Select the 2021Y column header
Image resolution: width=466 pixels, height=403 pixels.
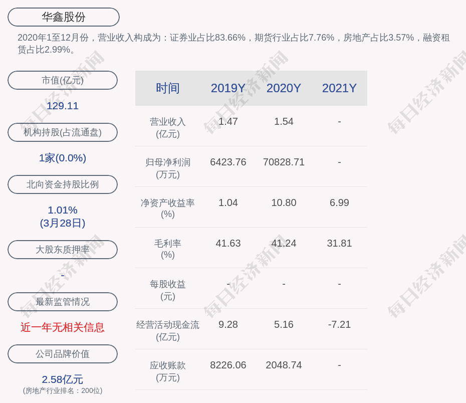pos(339,88)
